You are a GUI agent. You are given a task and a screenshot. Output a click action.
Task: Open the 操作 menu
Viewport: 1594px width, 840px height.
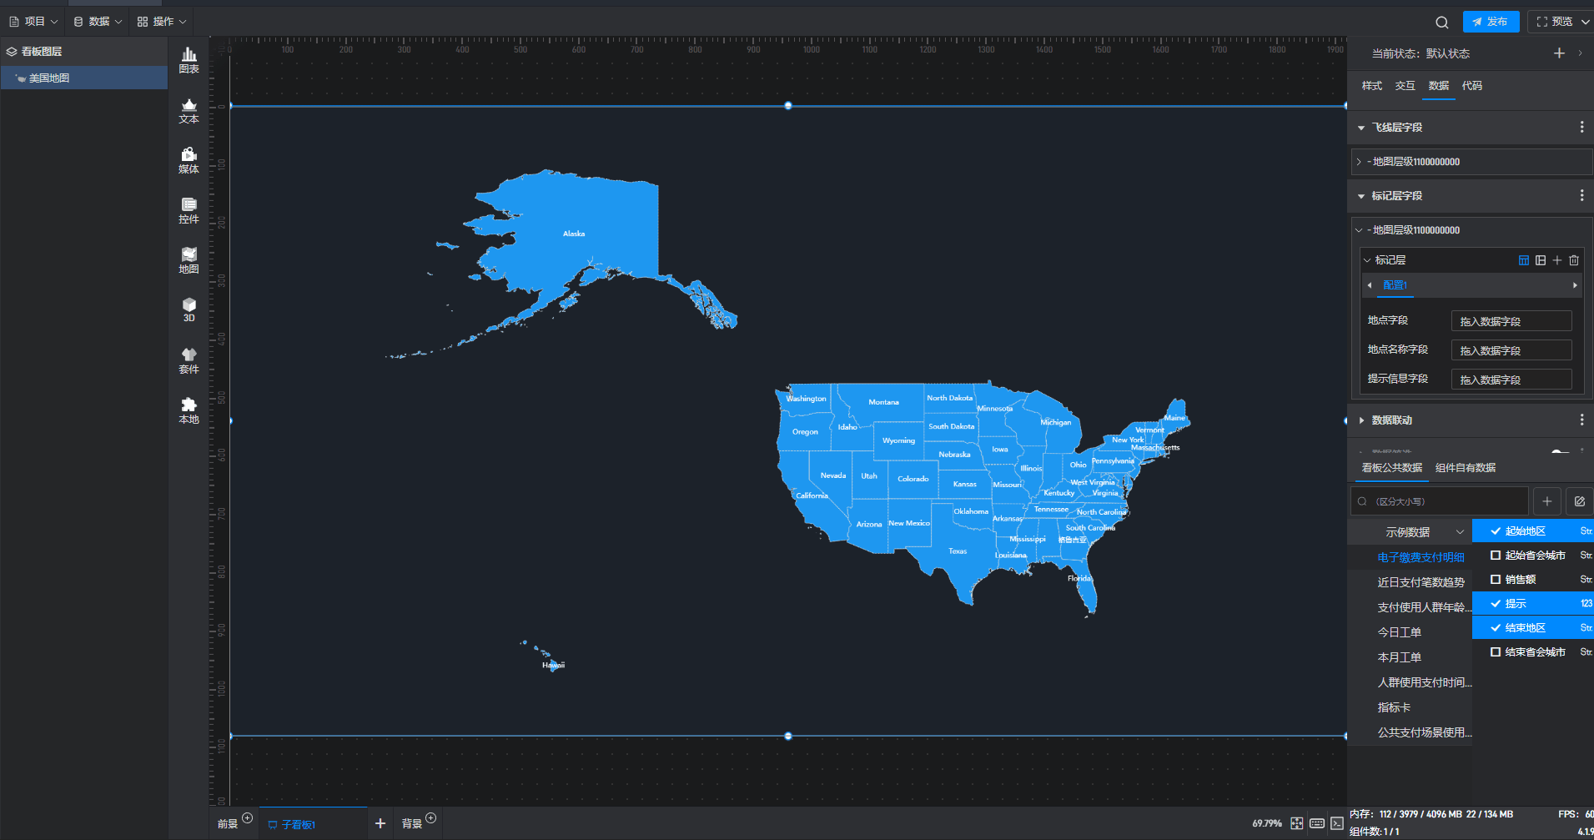click(162, 22)
